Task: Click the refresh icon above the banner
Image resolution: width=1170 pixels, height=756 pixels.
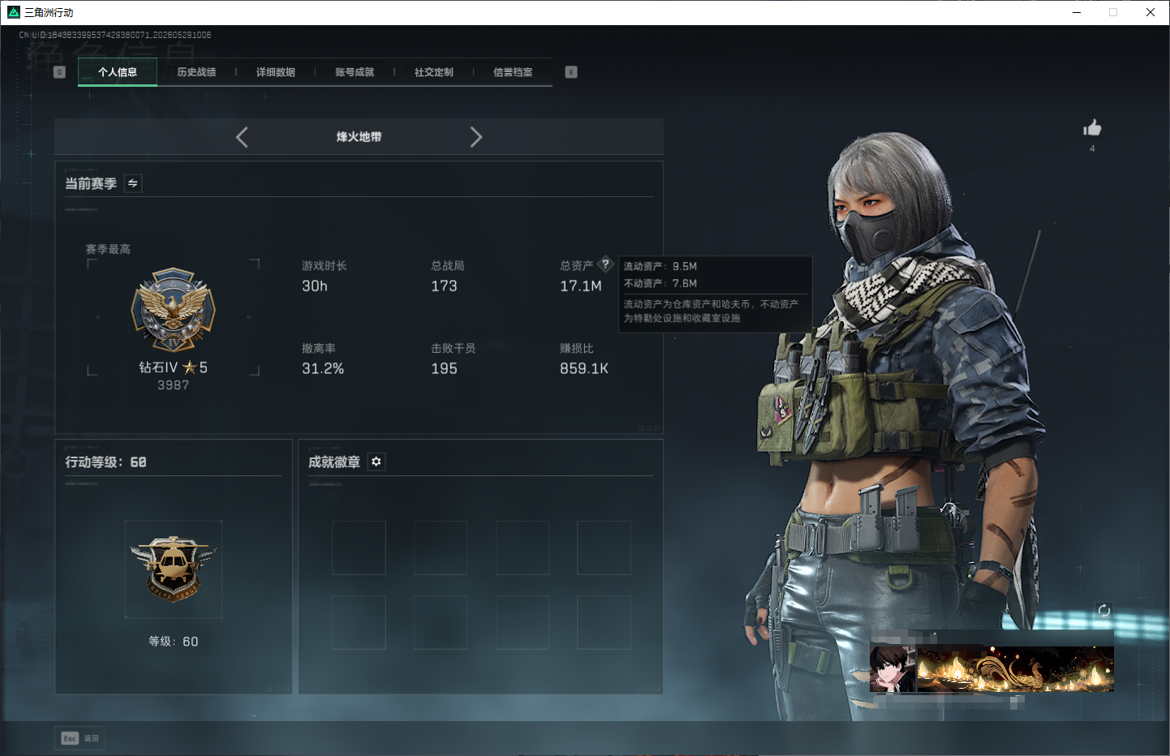Action: 1103,611
